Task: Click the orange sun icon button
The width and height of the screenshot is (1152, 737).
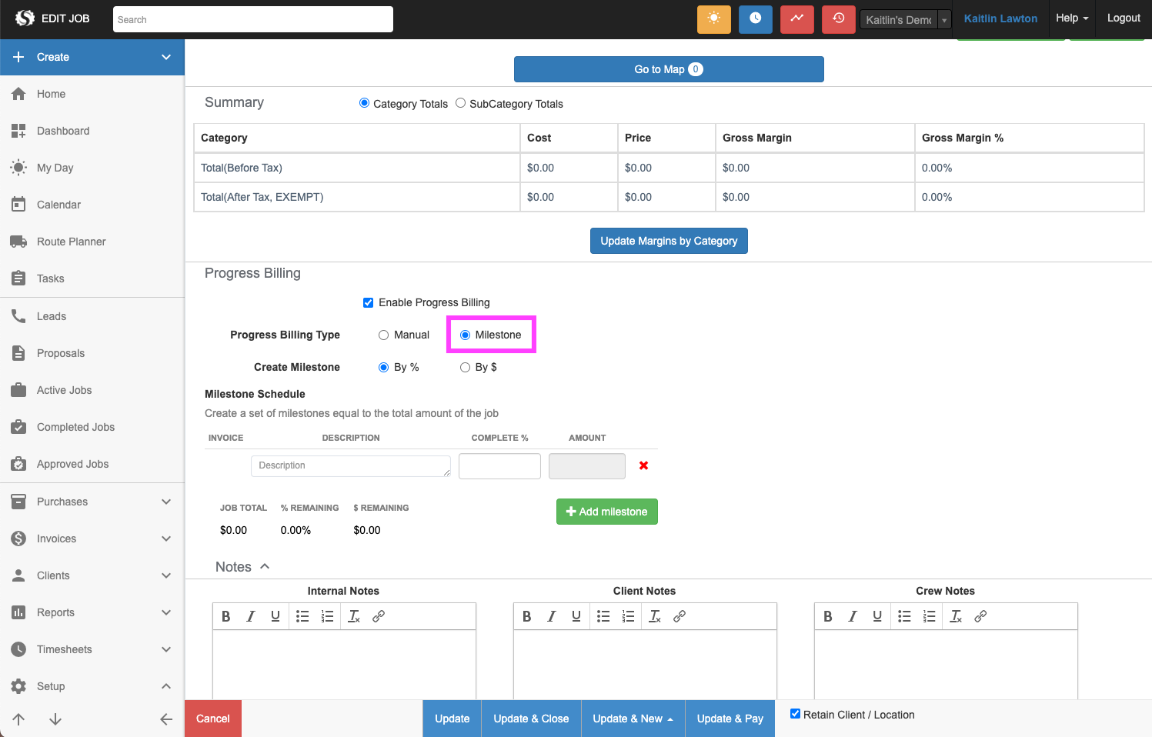Action: coord(713,19)
